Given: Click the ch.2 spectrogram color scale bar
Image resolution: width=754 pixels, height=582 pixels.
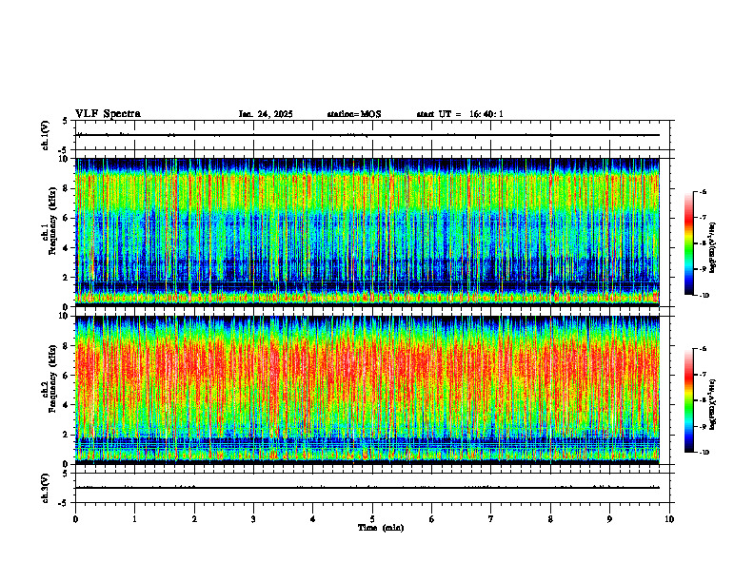Looking at the screenshot, I should click(x=689, y=400).
